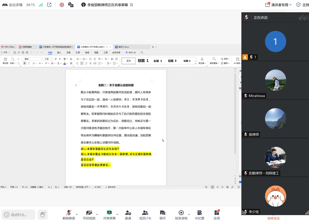Align text left
The image size is (309, 222).
[78, 63]
